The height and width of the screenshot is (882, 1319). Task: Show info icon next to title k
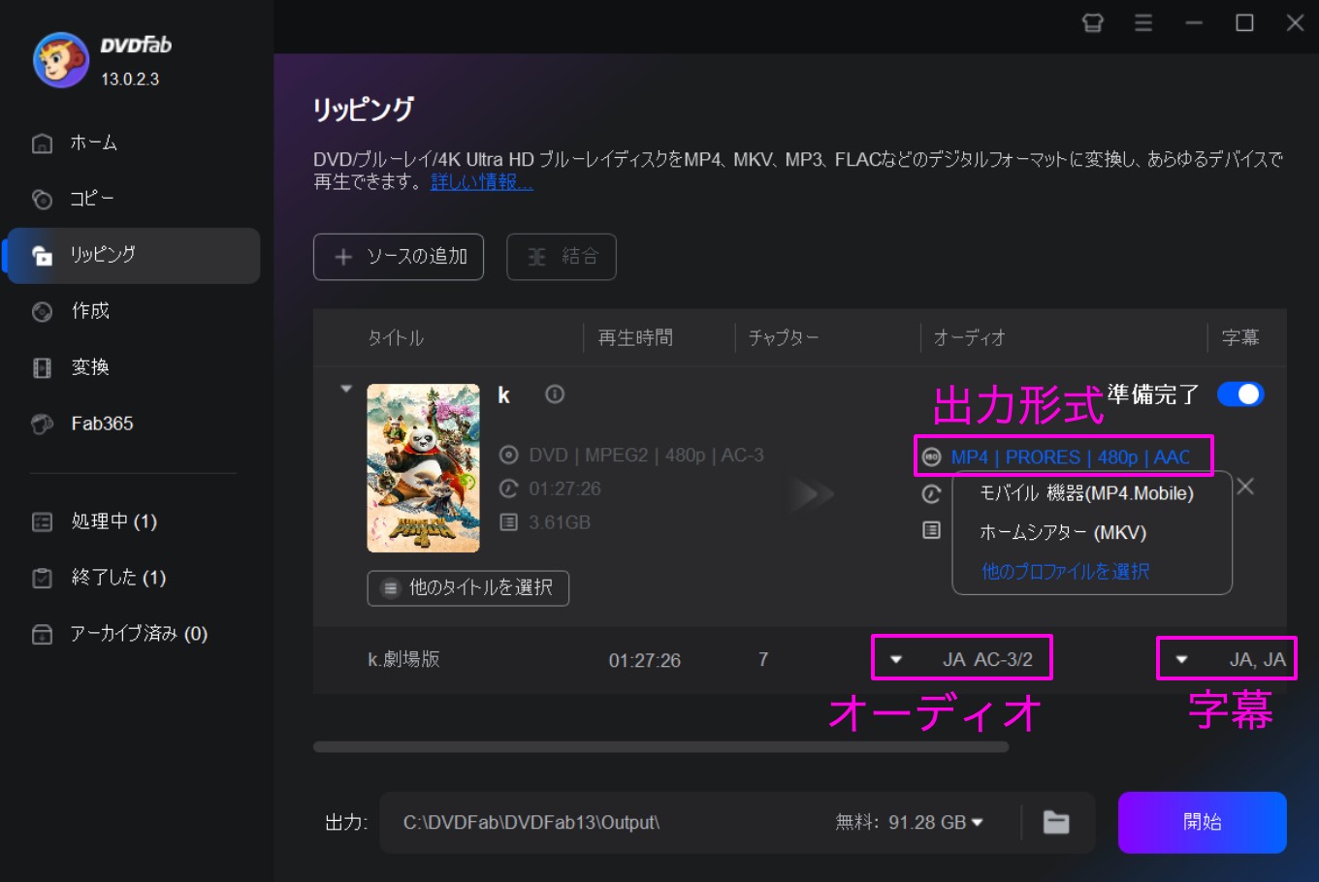tap(555, 394)
